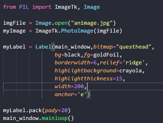The height and width of the screenshot is (123, 163).
Task: Click the opening parenthesis after Label
Action: [x=53, y=47]
